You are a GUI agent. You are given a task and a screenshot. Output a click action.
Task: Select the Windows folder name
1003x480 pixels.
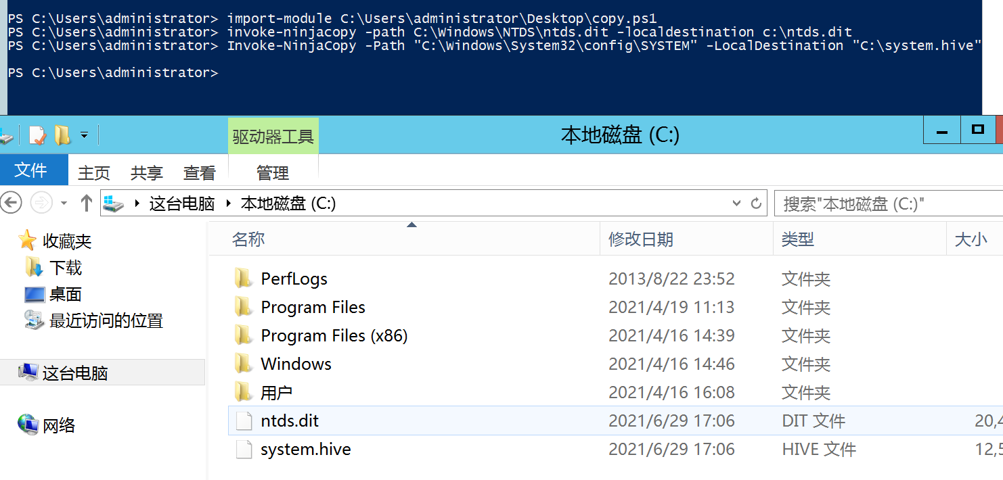[x=296, y=364]
